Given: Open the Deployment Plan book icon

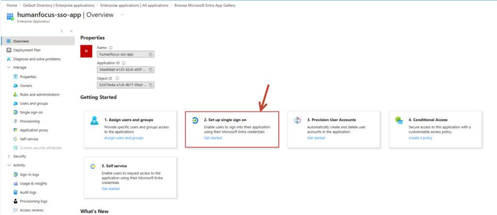Looking at the screenshot, I should coord(9,50).
